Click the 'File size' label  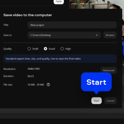click(8, 85)
